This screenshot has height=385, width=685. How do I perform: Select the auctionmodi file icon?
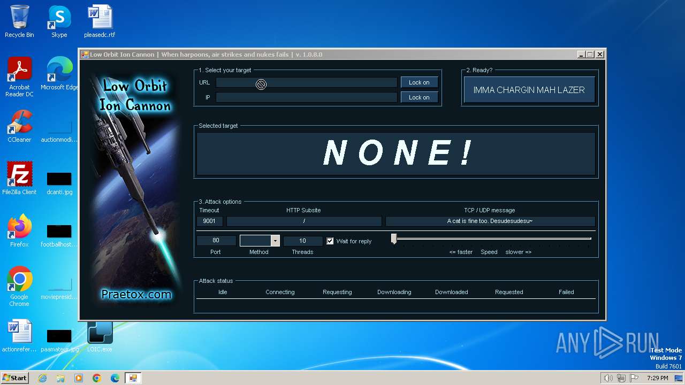59,131
